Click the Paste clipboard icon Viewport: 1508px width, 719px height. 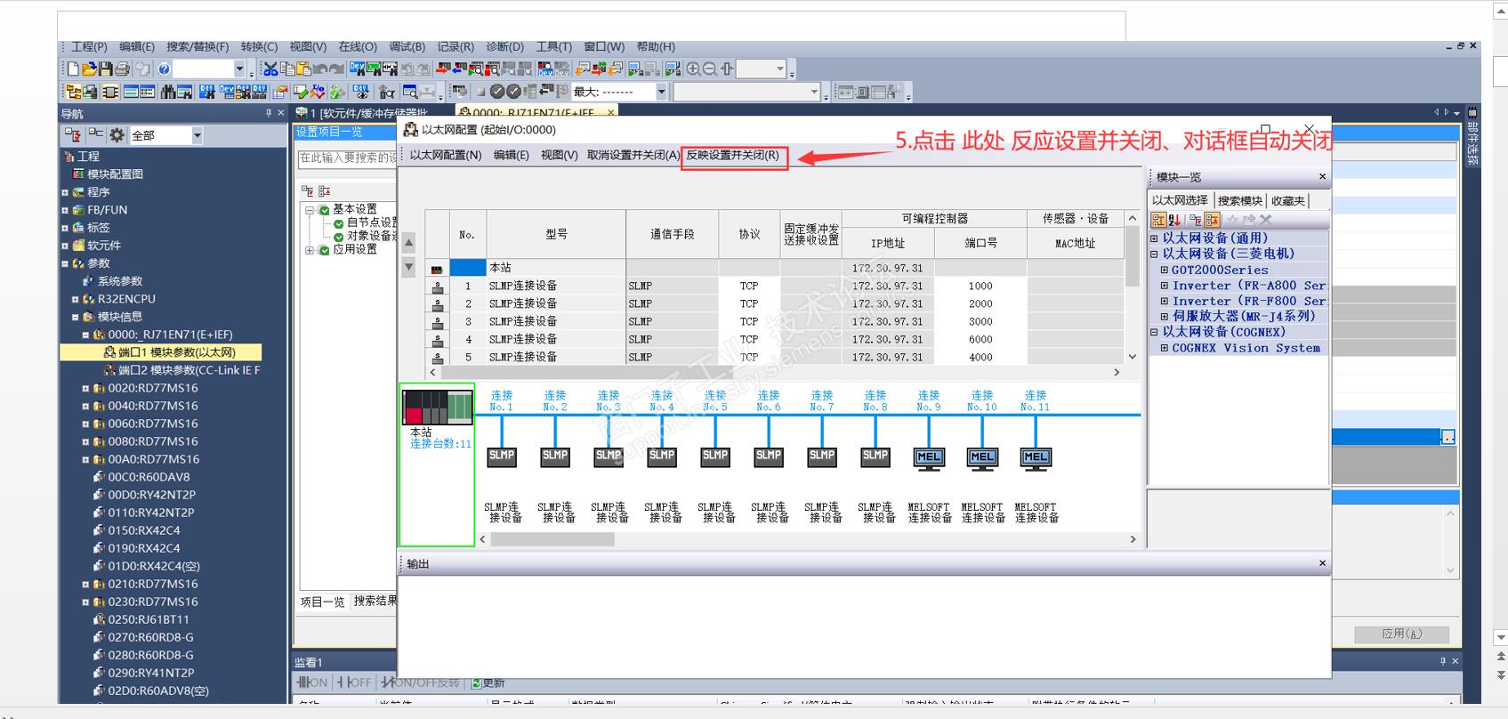(x=303, y=69)
